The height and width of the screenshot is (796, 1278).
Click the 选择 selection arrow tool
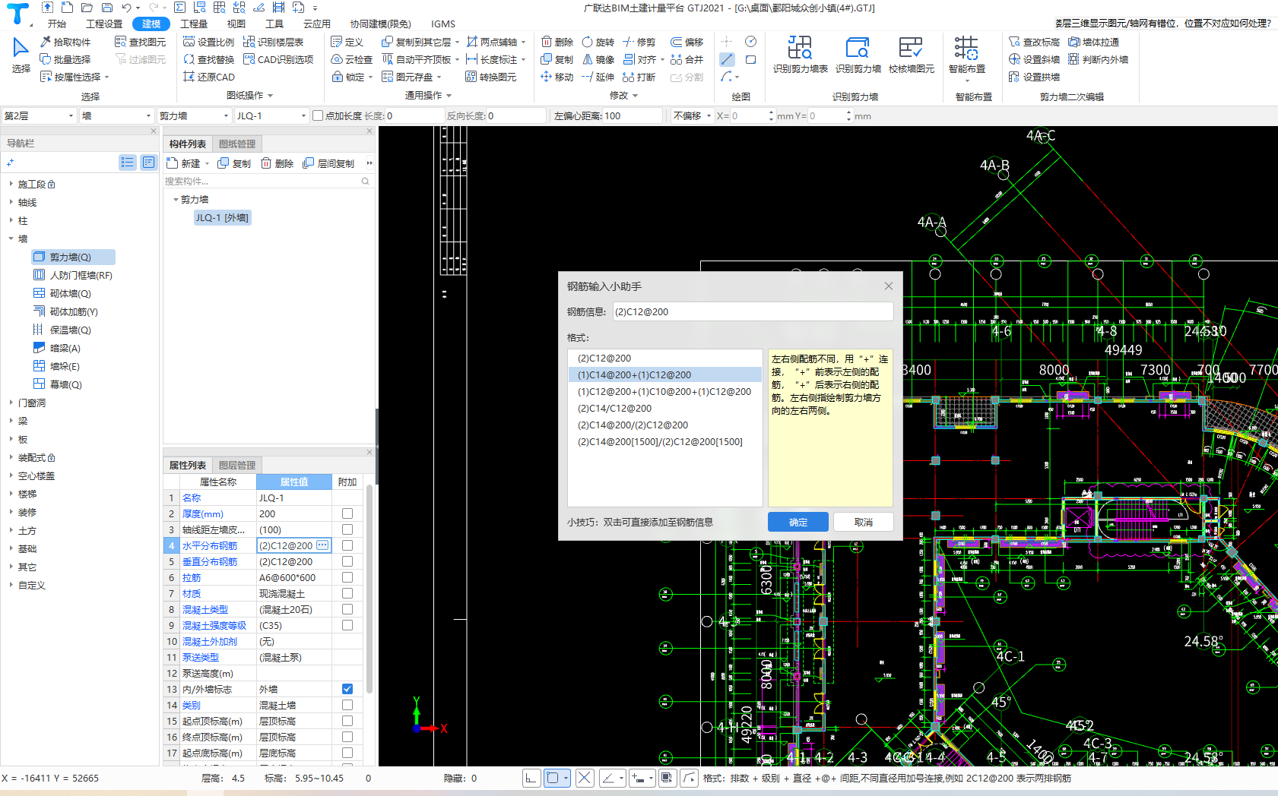point(21,55)
